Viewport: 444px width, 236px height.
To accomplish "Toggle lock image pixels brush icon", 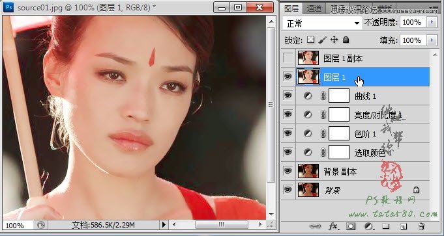I will click(x=323, y=40).
